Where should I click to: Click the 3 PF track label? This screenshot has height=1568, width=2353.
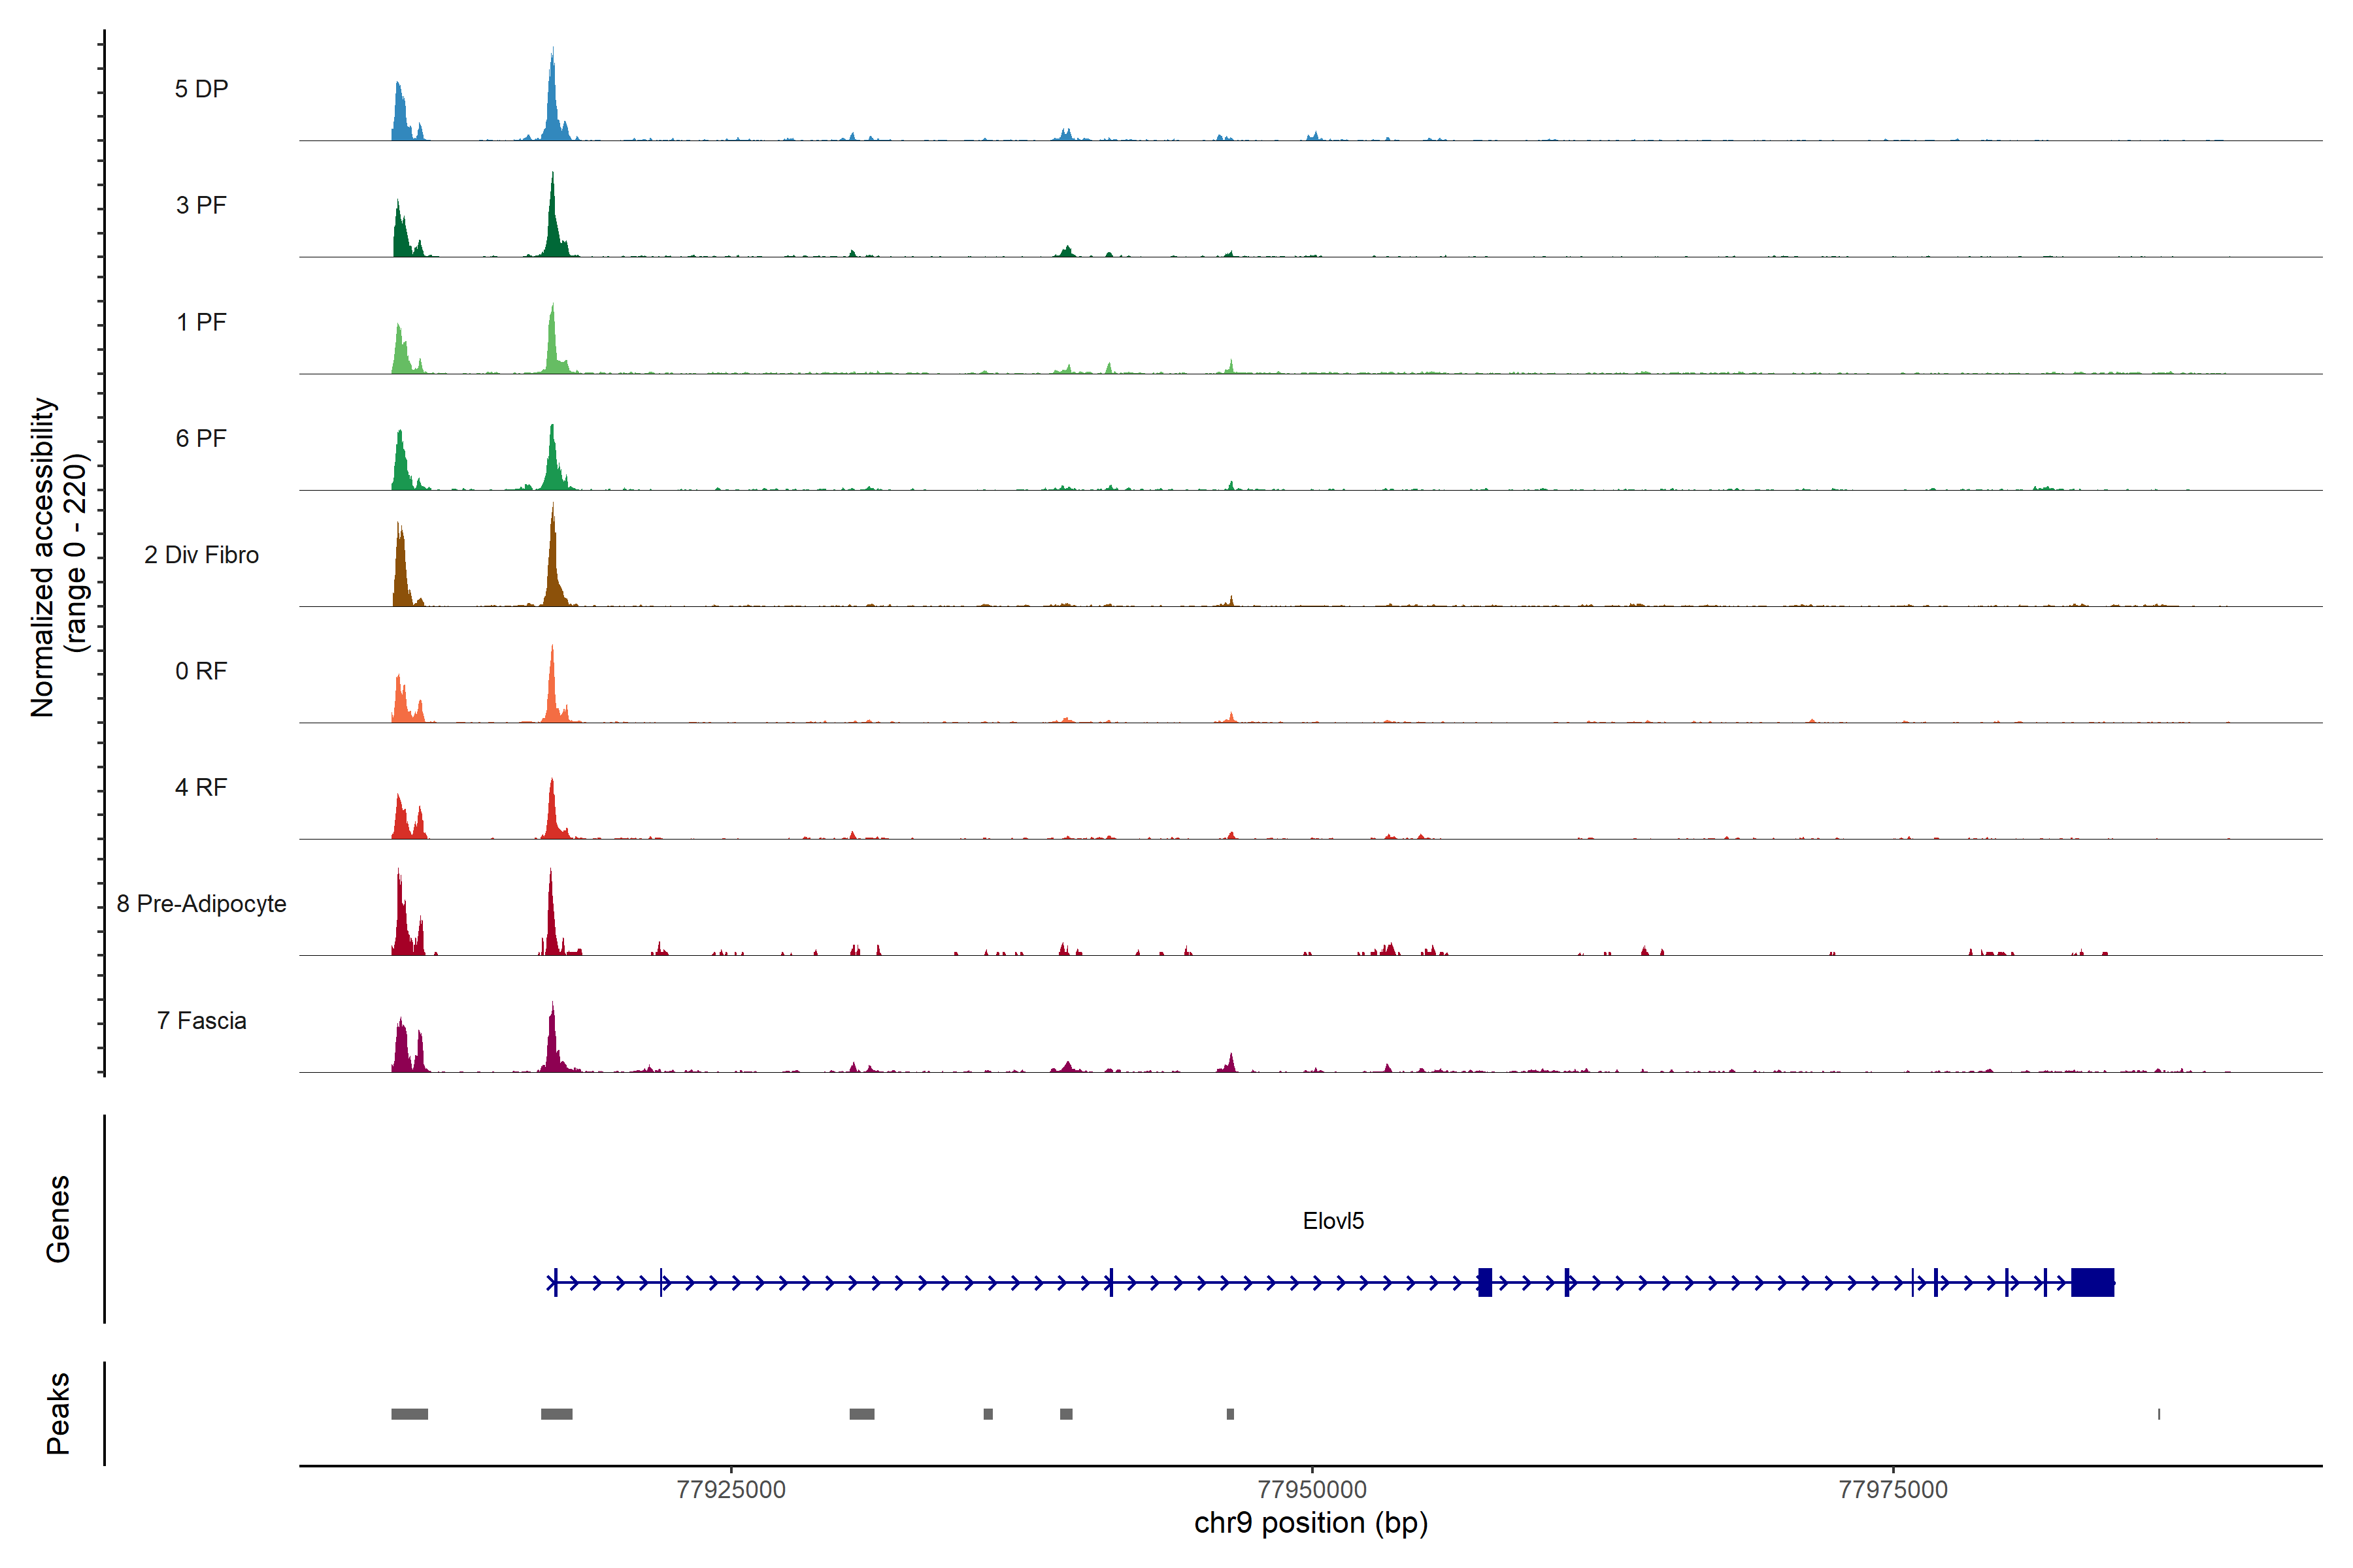(x=201, y=205)
